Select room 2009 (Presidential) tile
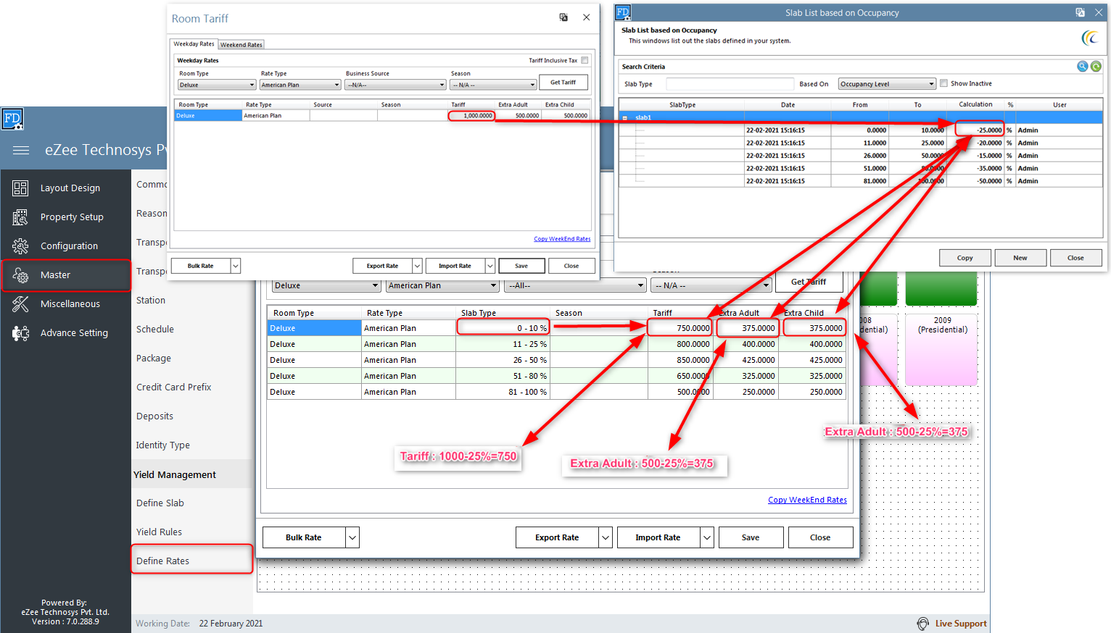 (x=942, y=348)
